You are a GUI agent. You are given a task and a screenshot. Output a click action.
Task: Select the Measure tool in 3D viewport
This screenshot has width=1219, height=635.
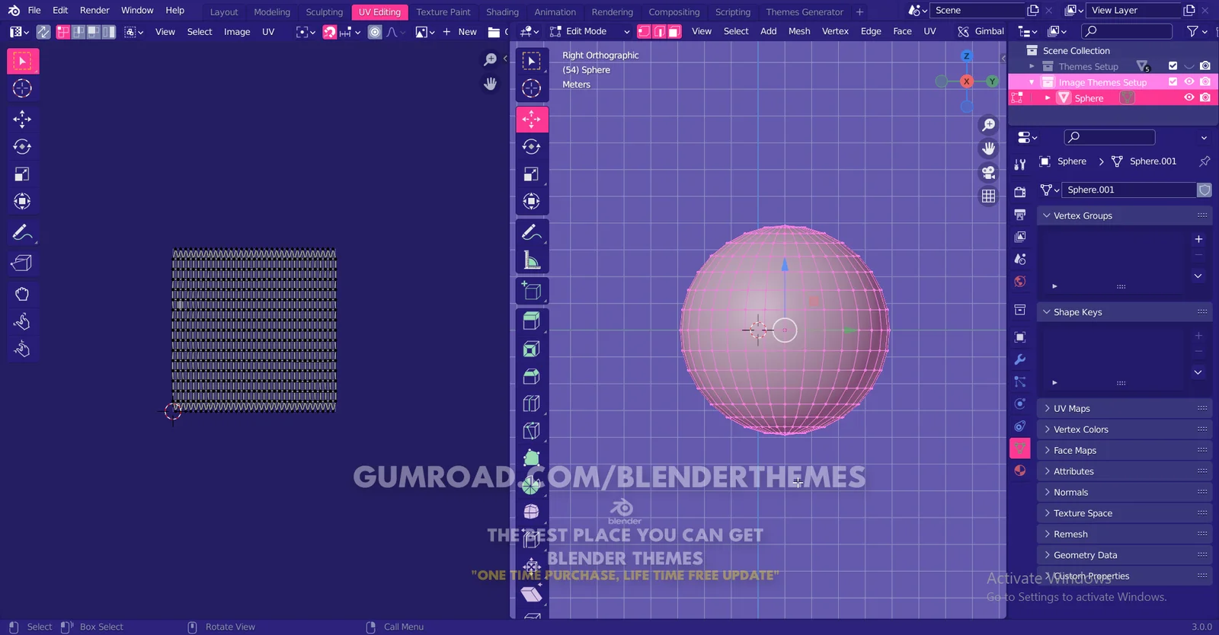coord(532,260)
